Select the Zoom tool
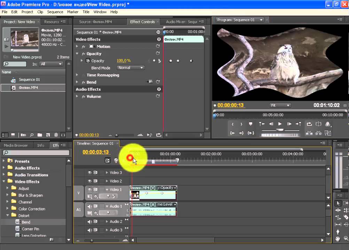Viewport: 349px width, 250px height. pyautogui.click(x=346, y=239)
